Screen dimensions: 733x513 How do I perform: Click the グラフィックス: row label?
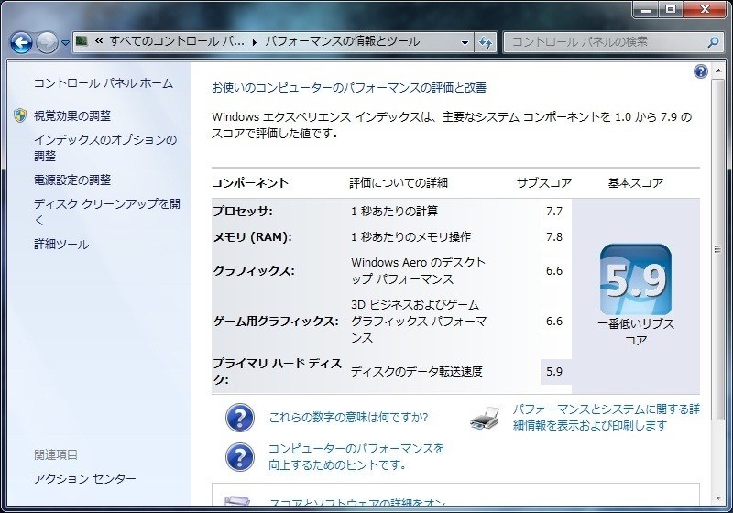(x=254, y=270)
